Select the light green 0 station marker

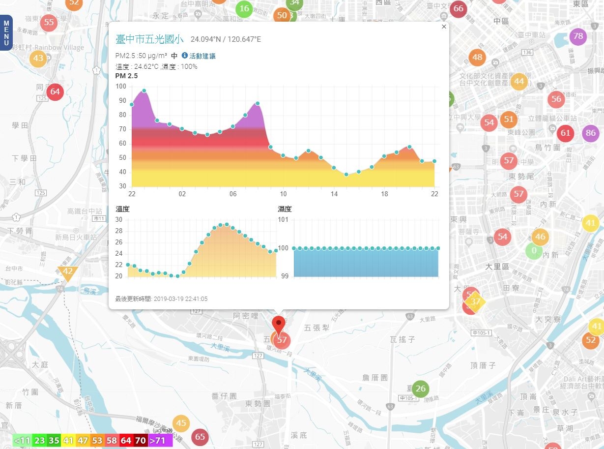534,251
